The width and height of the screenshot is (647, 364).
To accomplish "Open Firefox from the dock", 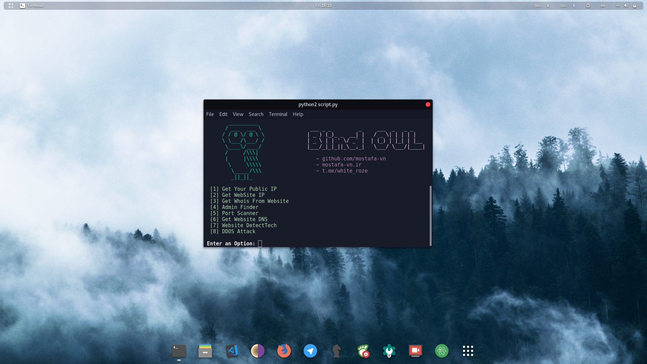I will pyautogui.click(x=284, y=351).
